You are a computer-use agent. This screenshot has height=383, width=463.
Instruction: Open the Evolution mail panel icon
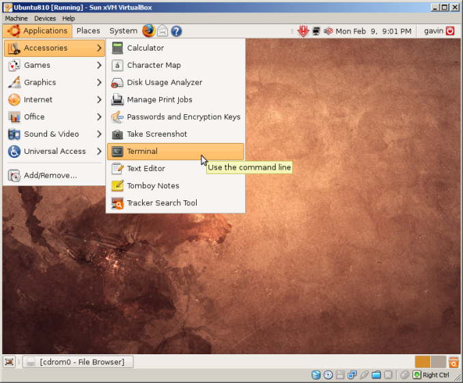163,31
